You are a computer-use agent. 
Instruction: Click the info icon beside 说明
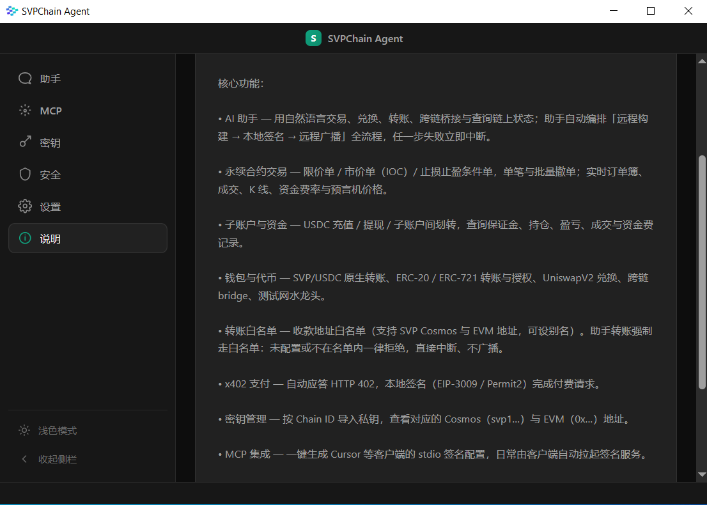(25, 238)
